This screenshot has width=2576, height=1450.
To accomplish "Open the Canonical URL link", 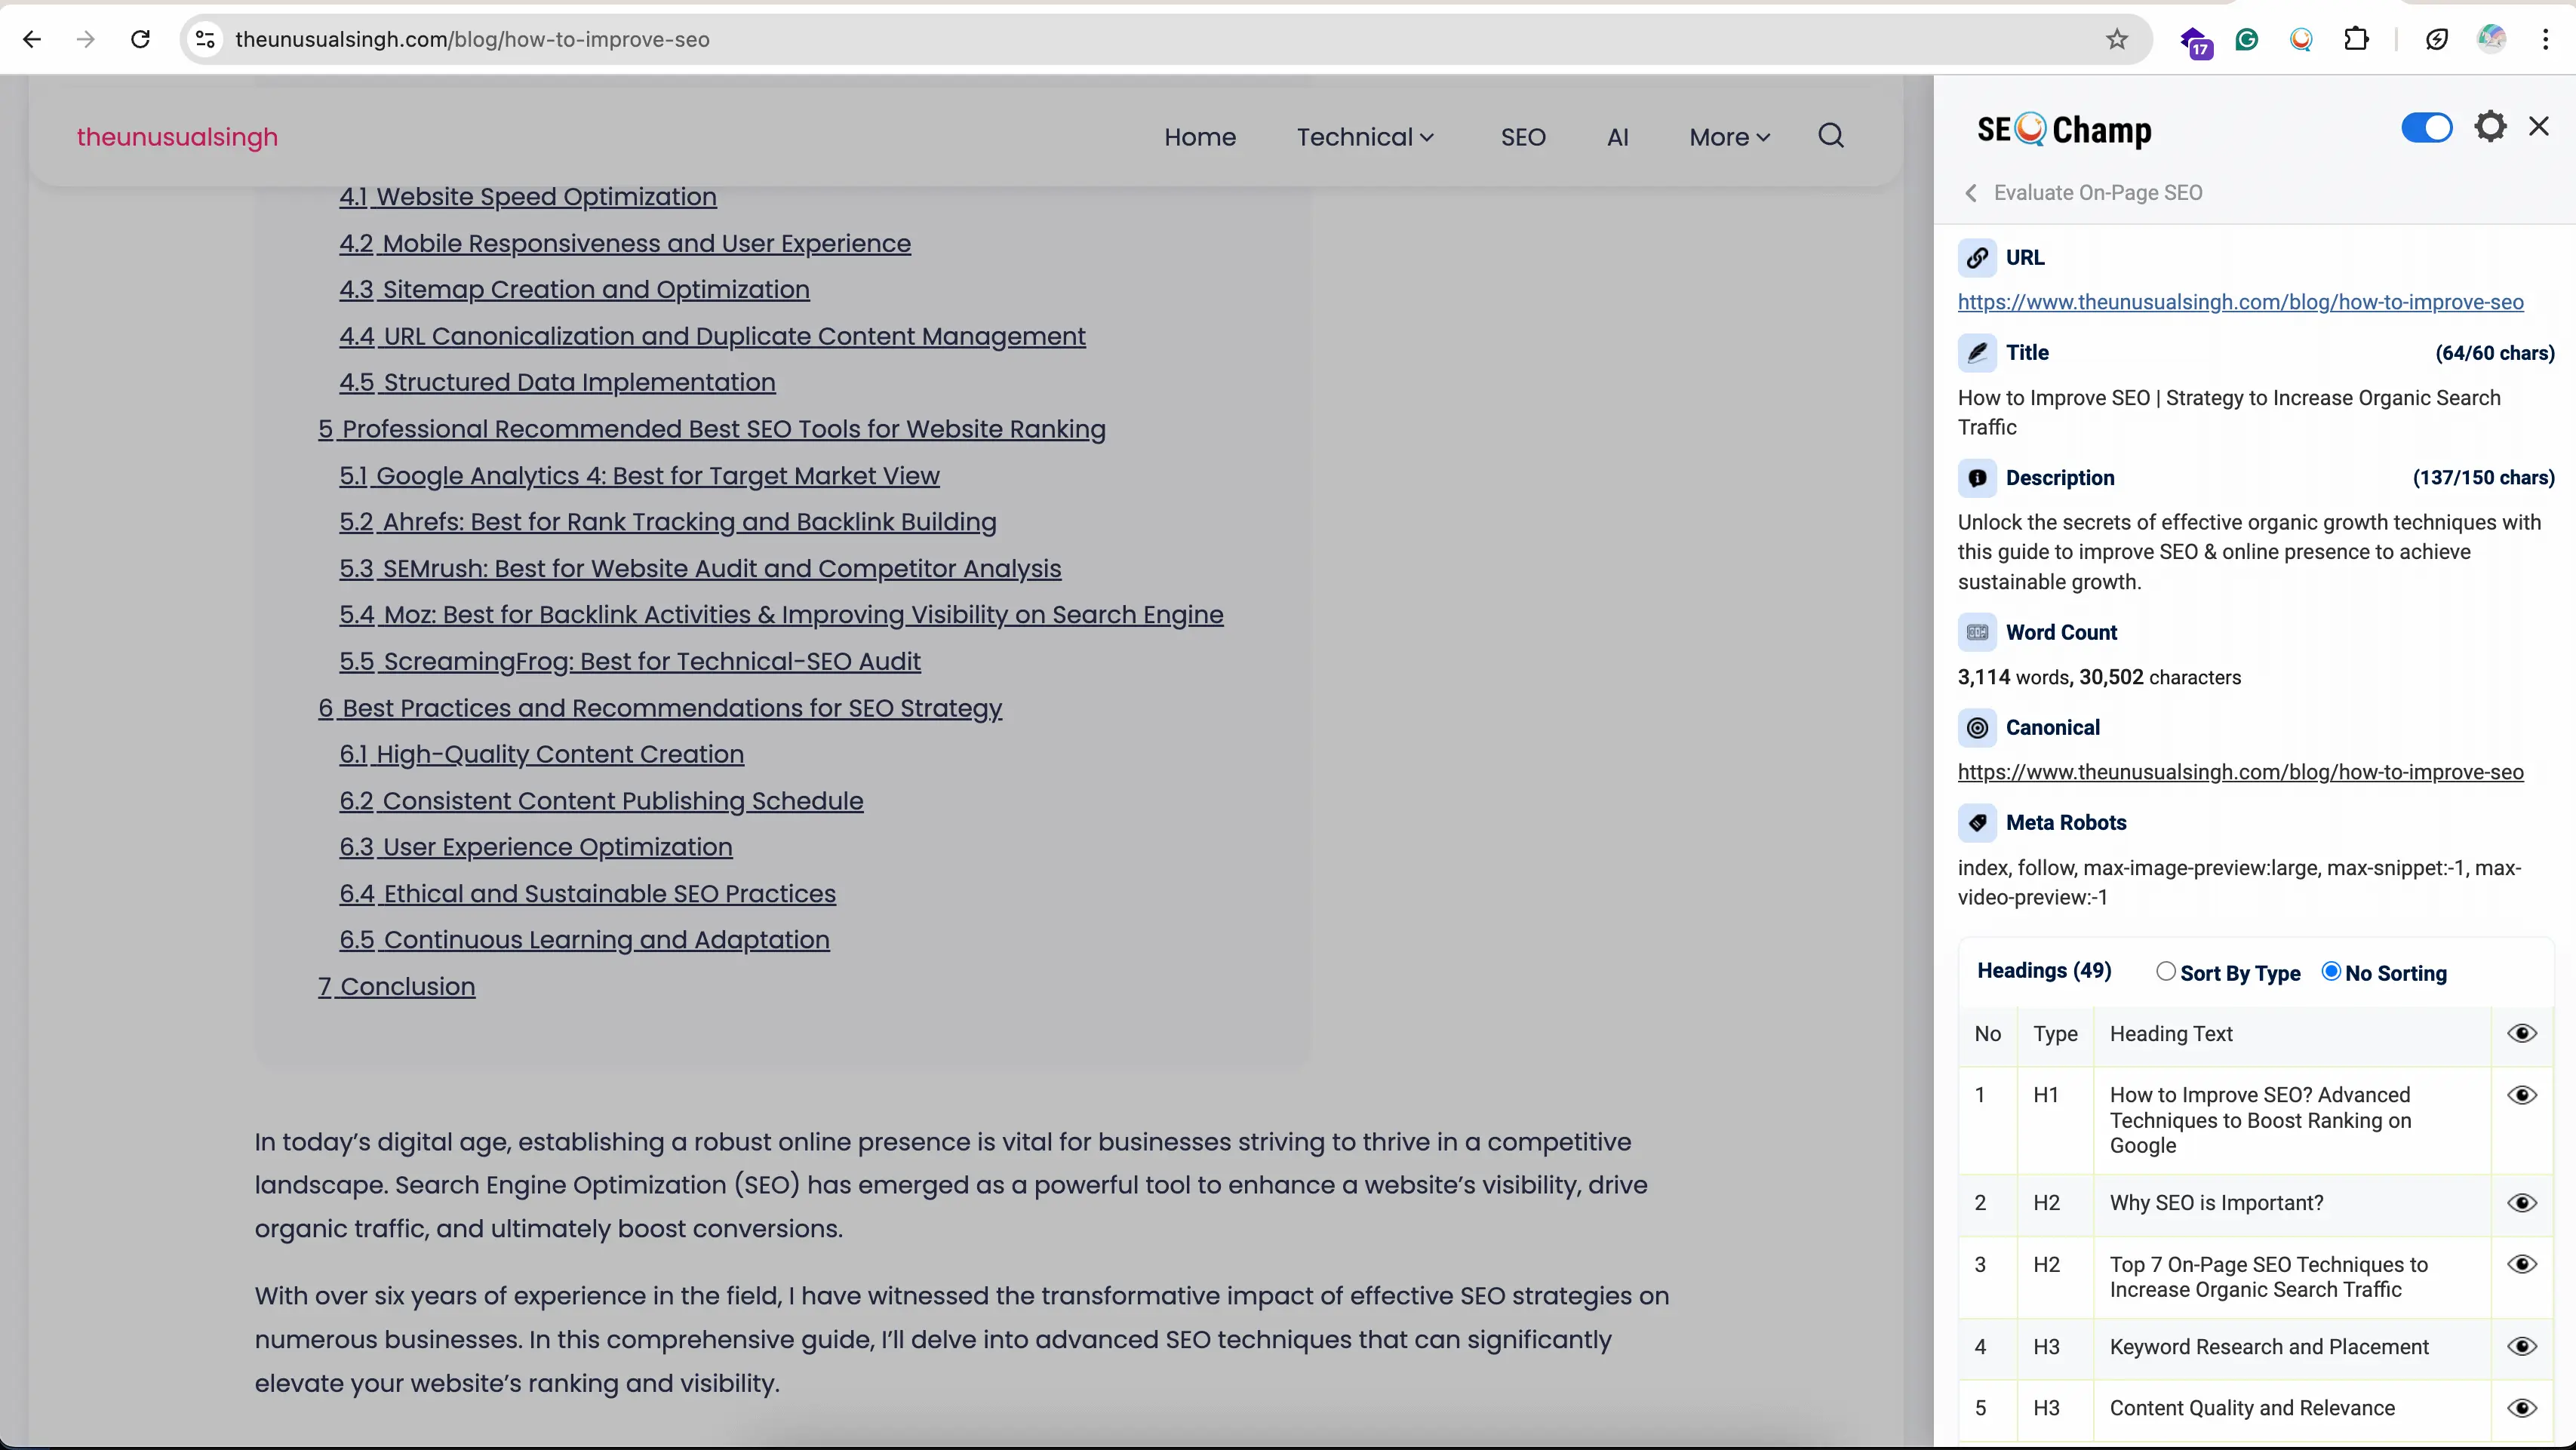I will [2240, 772].
